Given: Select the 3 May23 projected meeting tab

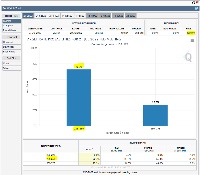Looking at the screenshot, I should (105, 16).
